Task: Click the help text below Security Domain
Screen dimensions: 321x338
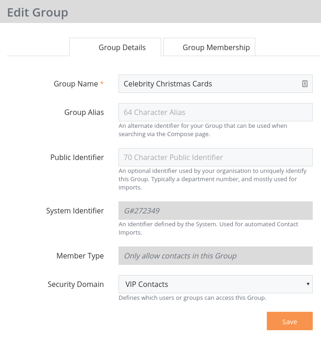Action: click(x=192, y=298)
